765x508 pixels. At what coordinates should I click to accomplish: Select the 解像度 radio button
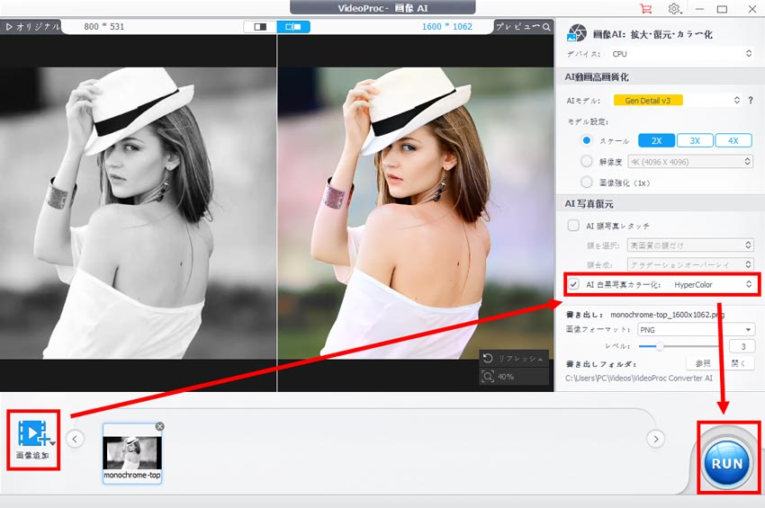click(x=587, y=162)
